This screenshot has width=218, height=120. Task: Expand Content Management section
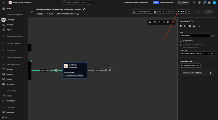[x=3, y=57]
